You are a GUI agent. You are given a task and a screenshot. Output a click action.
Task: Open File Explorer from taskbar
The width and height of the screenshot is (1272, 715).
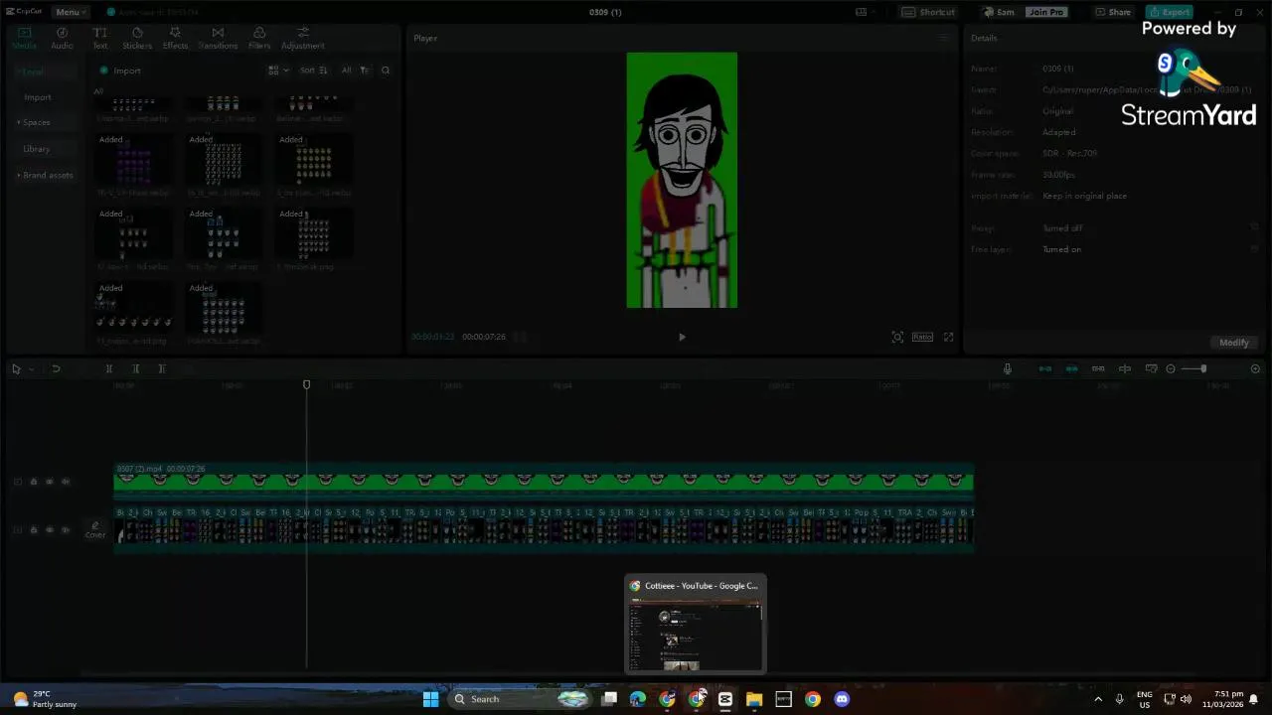coord(754,699)
